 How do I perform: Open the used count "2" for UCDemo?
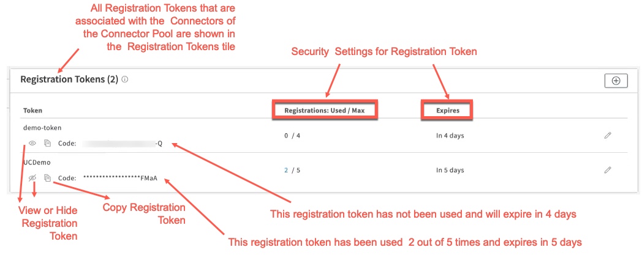[286, 170]
